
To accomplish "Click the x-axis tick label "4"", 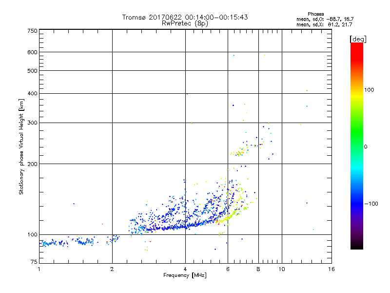I will [185, 269].
